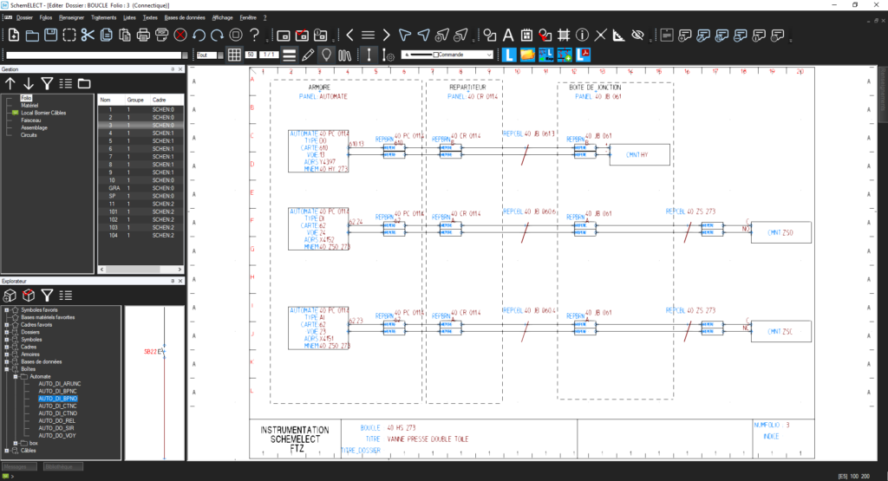Click the empty search field in toolbar

[x=97, y=55]
